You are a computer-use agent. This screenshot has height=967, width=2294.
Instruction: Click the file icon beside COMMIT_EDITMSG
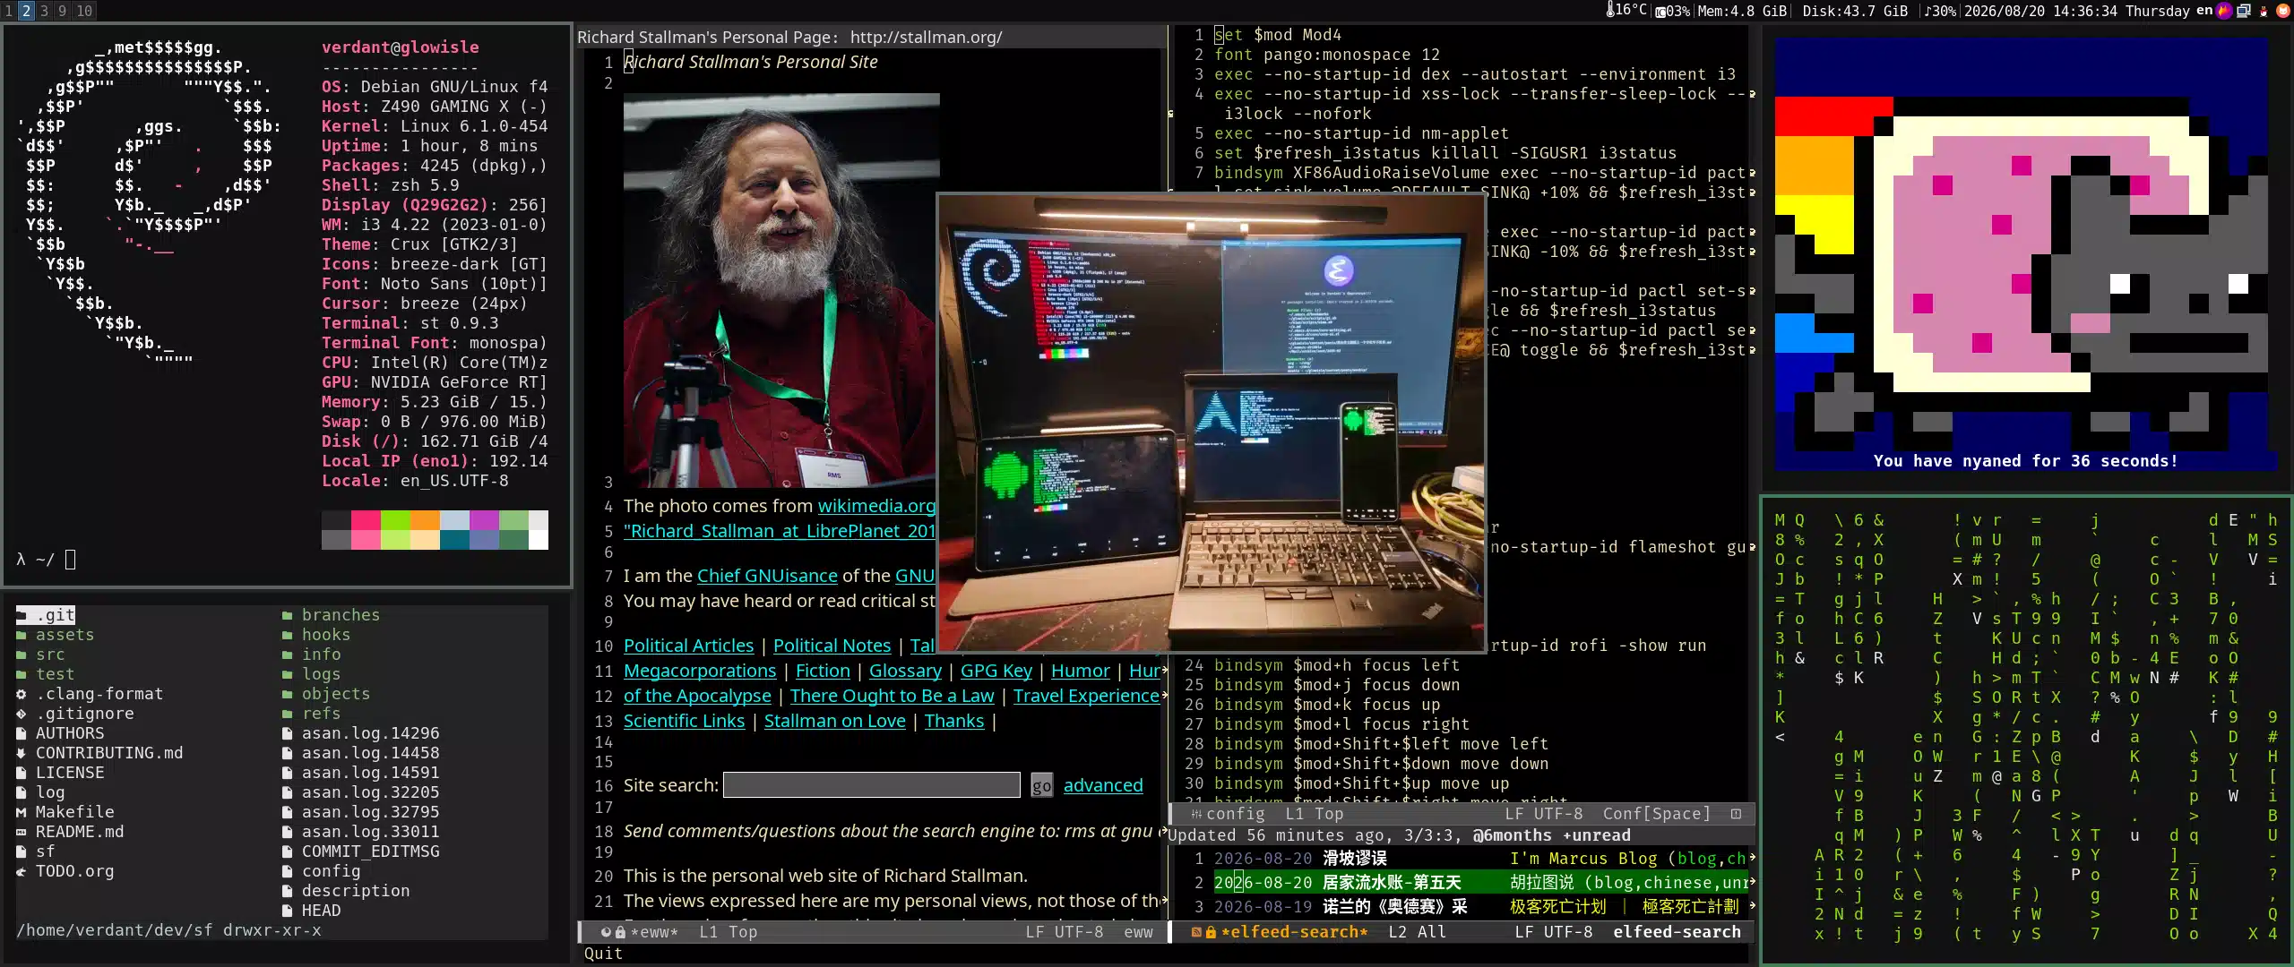288,851
